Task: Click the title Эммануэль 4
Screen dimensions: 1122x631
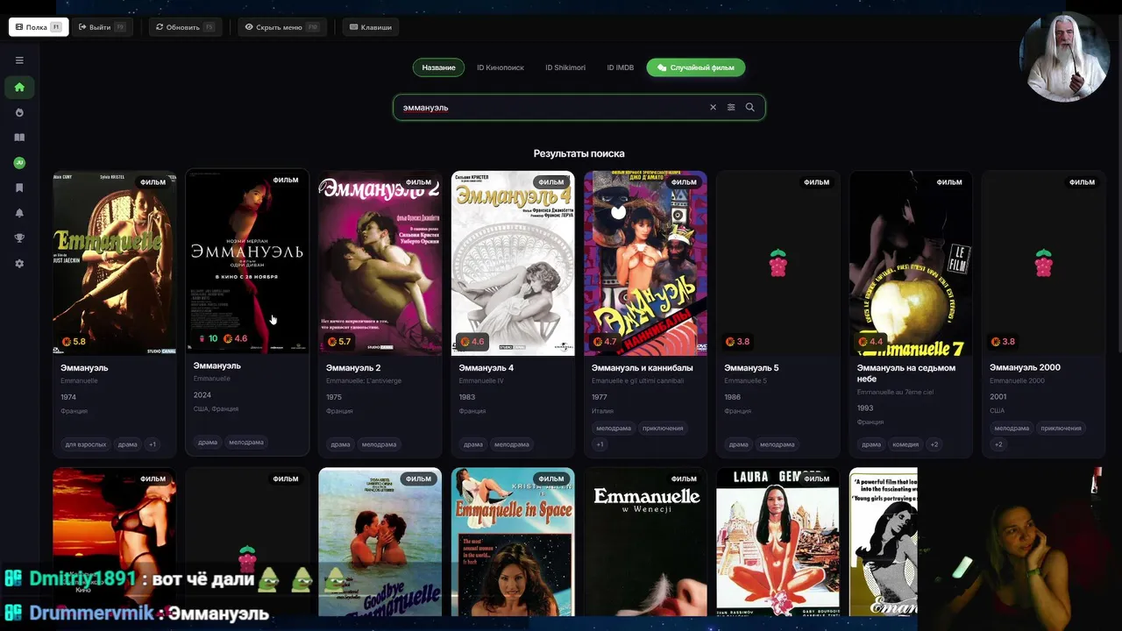Action: coord(486,368)
